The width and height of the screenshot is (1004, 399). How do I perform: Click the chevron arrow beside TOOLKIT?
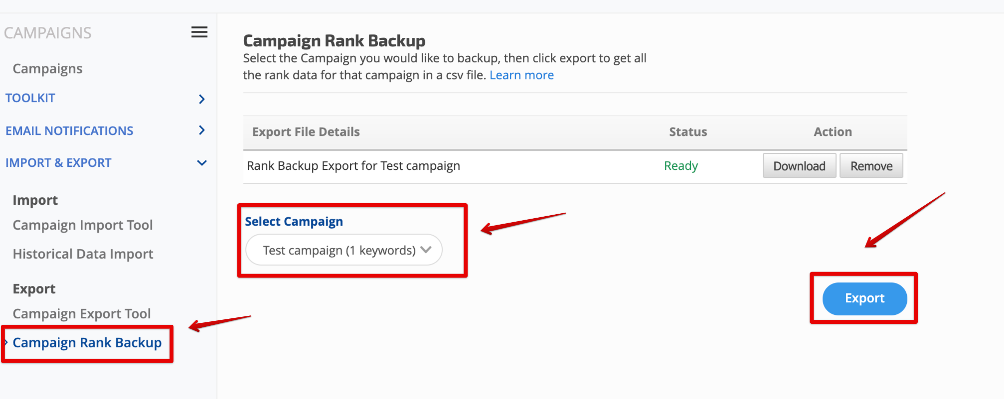coord(201,99)
